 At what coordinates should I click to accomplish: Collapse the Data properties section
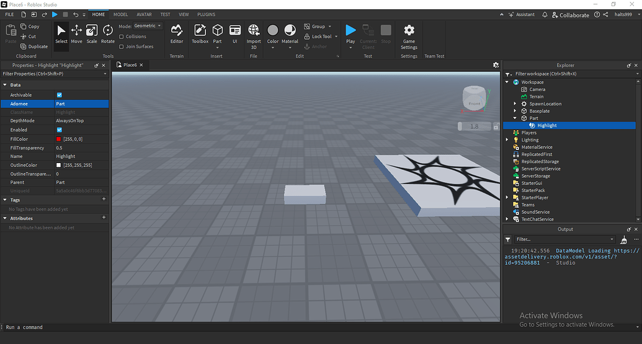tap(5, 85)
